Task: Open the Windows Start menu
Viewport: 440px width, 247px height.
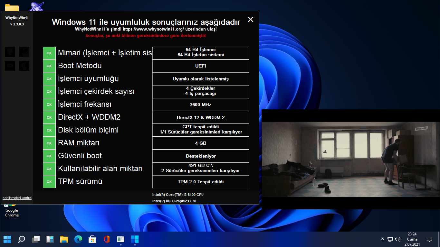Action: 7,239
